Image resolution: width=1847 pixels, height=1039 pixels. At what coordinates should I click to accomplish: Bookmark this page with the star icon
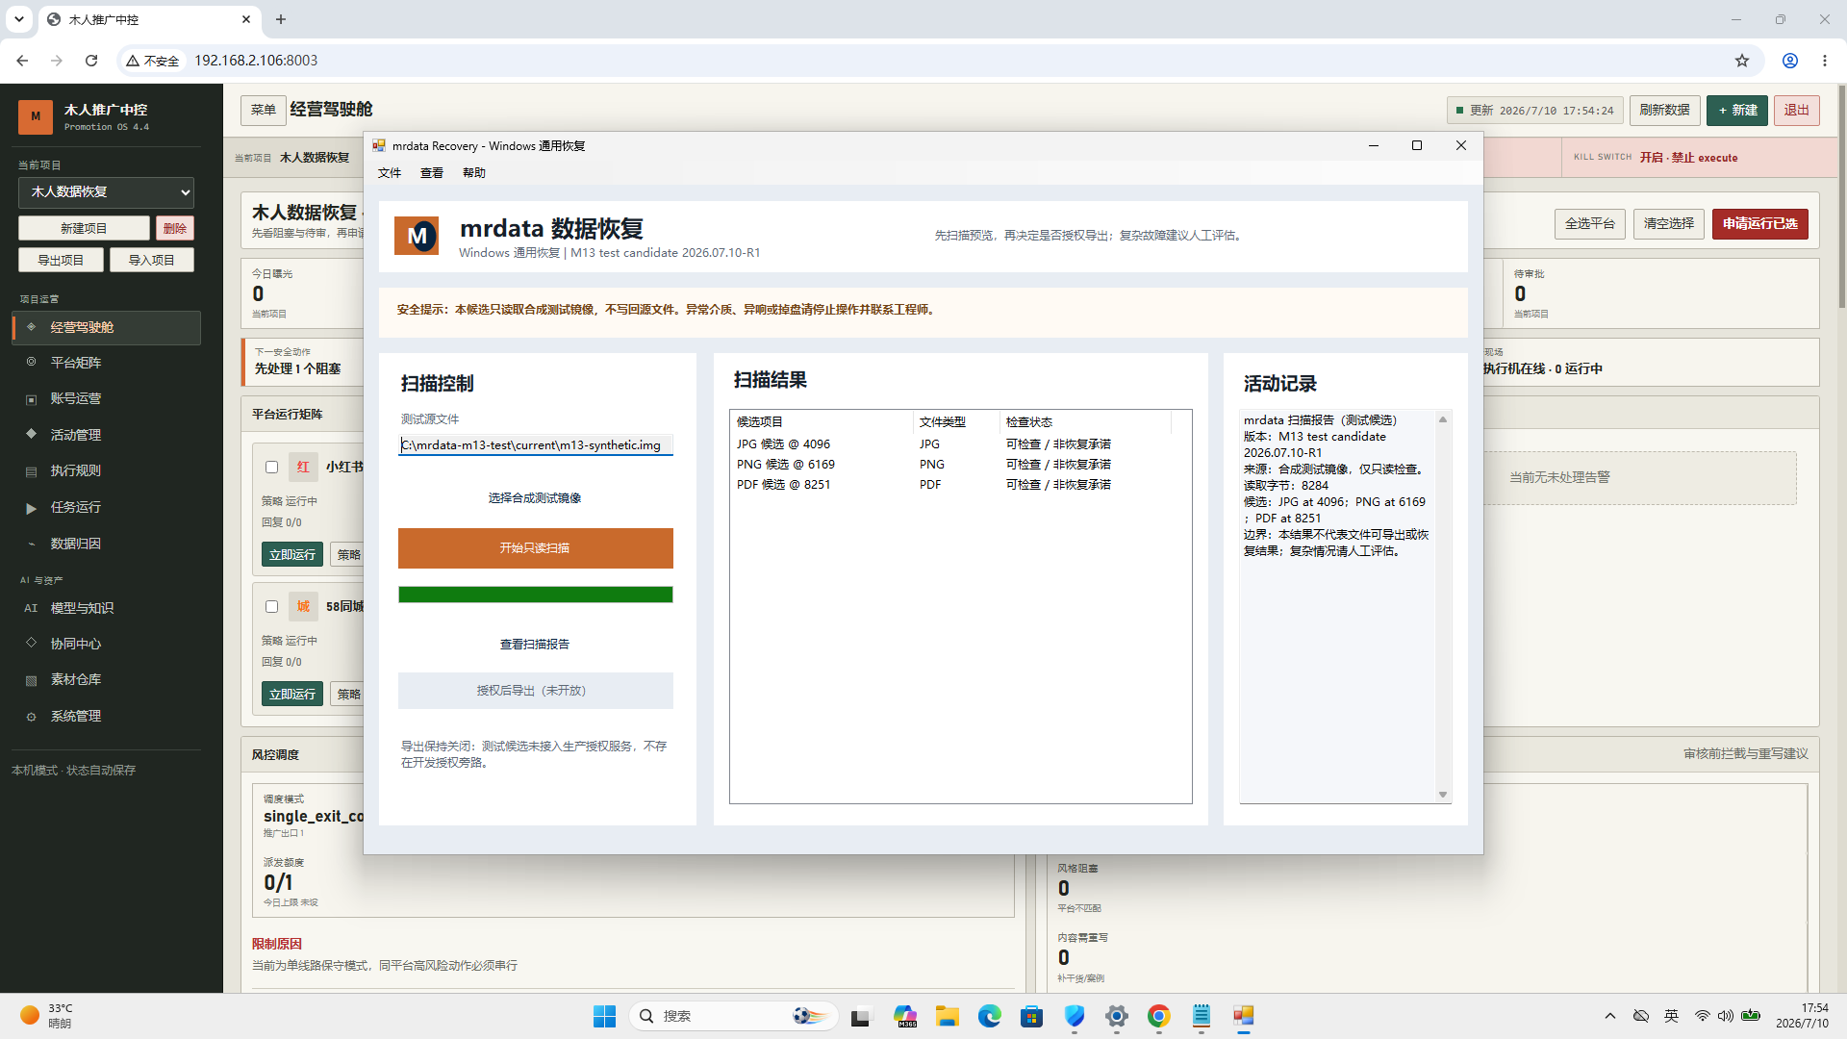pyautogui.click(x=1742, y=61)
